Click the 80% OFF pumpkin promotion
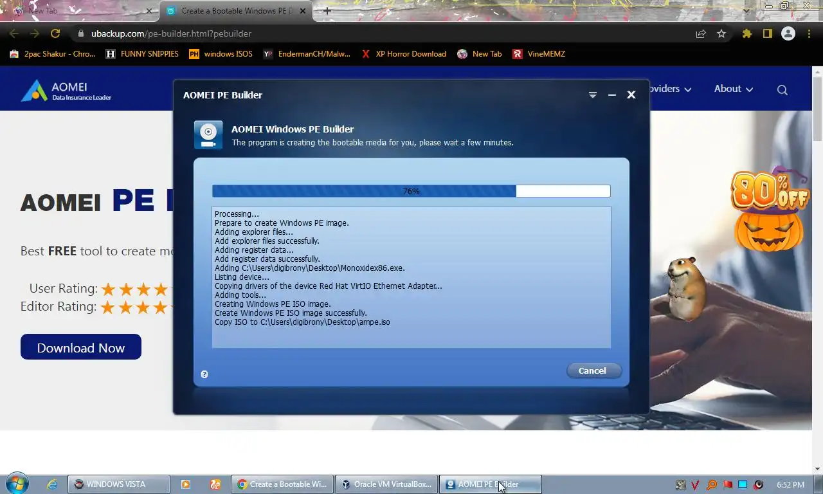 point(770,210)
